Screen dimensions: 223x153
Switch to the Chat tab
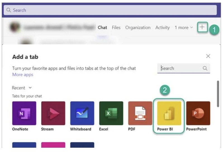[x=102, y=28]
